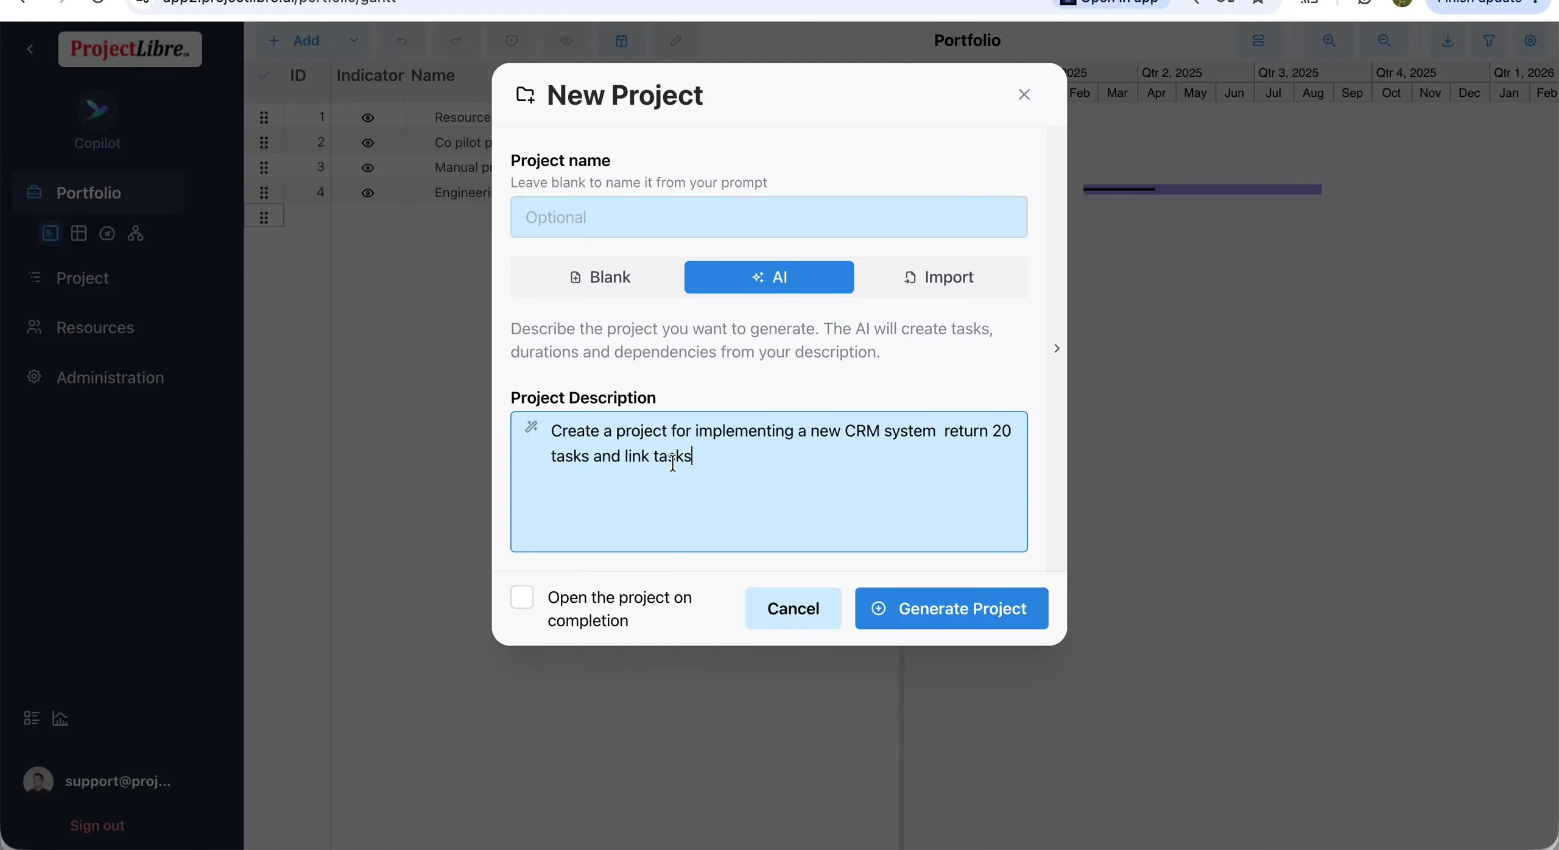Select the Blank project tab
The height and width of the screenshot is (850, 1559).
point(599,277)
